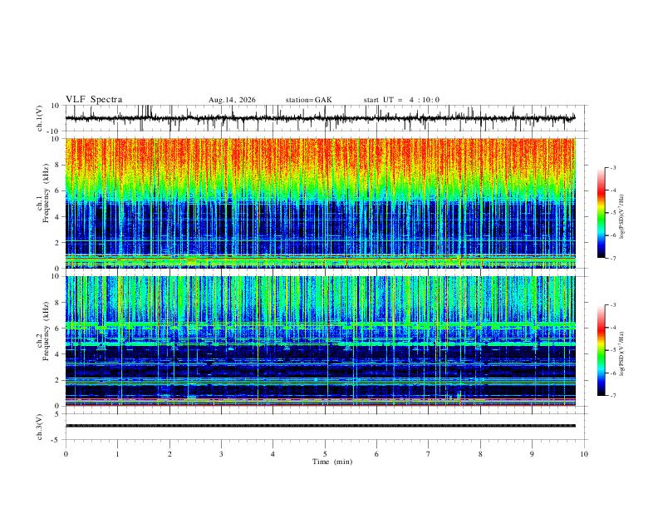Screen dimensions: 658x509
Task: Click the station=GAK label
Action: pos(309,100)
